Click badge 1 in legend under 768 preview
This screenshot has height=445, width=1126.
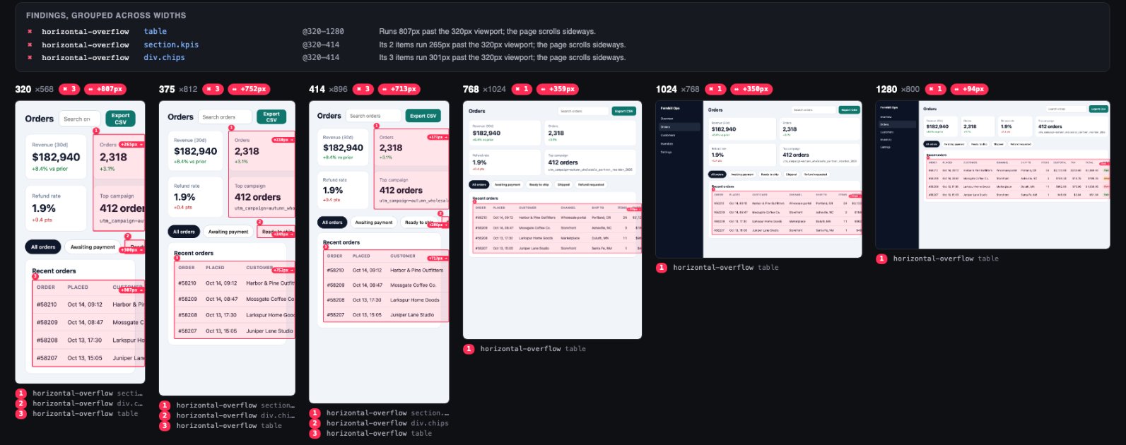469,349
